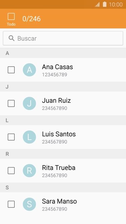Tick the Todo select-all checkbox
The image size is (126, 224).
click(x=11, y=17)
